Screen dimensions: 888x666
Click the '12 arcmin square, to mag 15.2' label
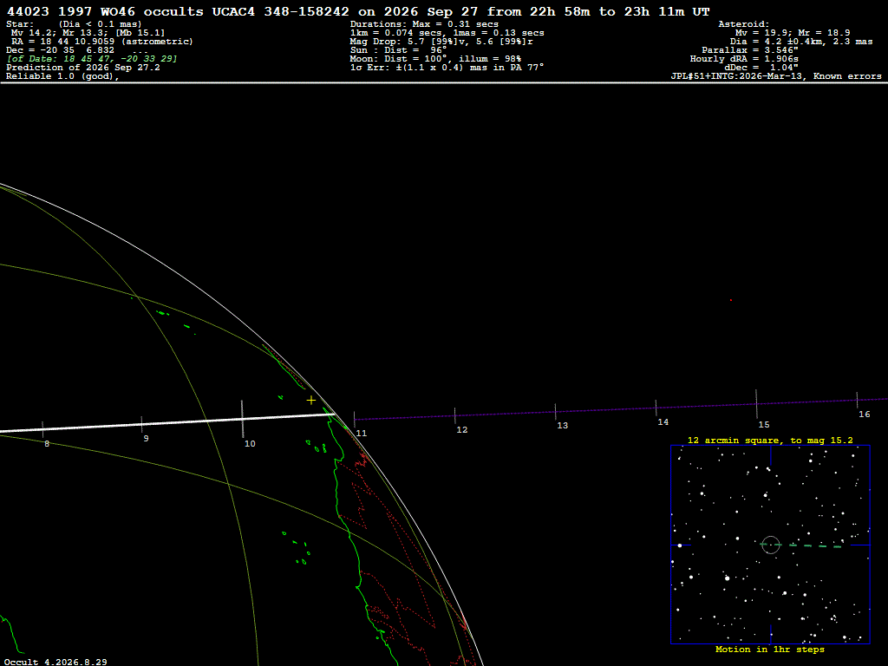click(x=770, y=440)
